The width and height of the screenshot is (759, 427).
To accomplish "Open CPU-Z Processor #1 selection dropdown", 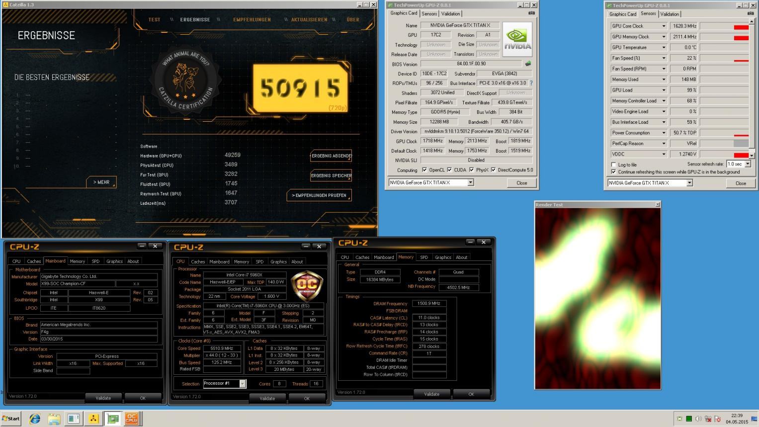I will pyautogui.click(x=243, y=383).
